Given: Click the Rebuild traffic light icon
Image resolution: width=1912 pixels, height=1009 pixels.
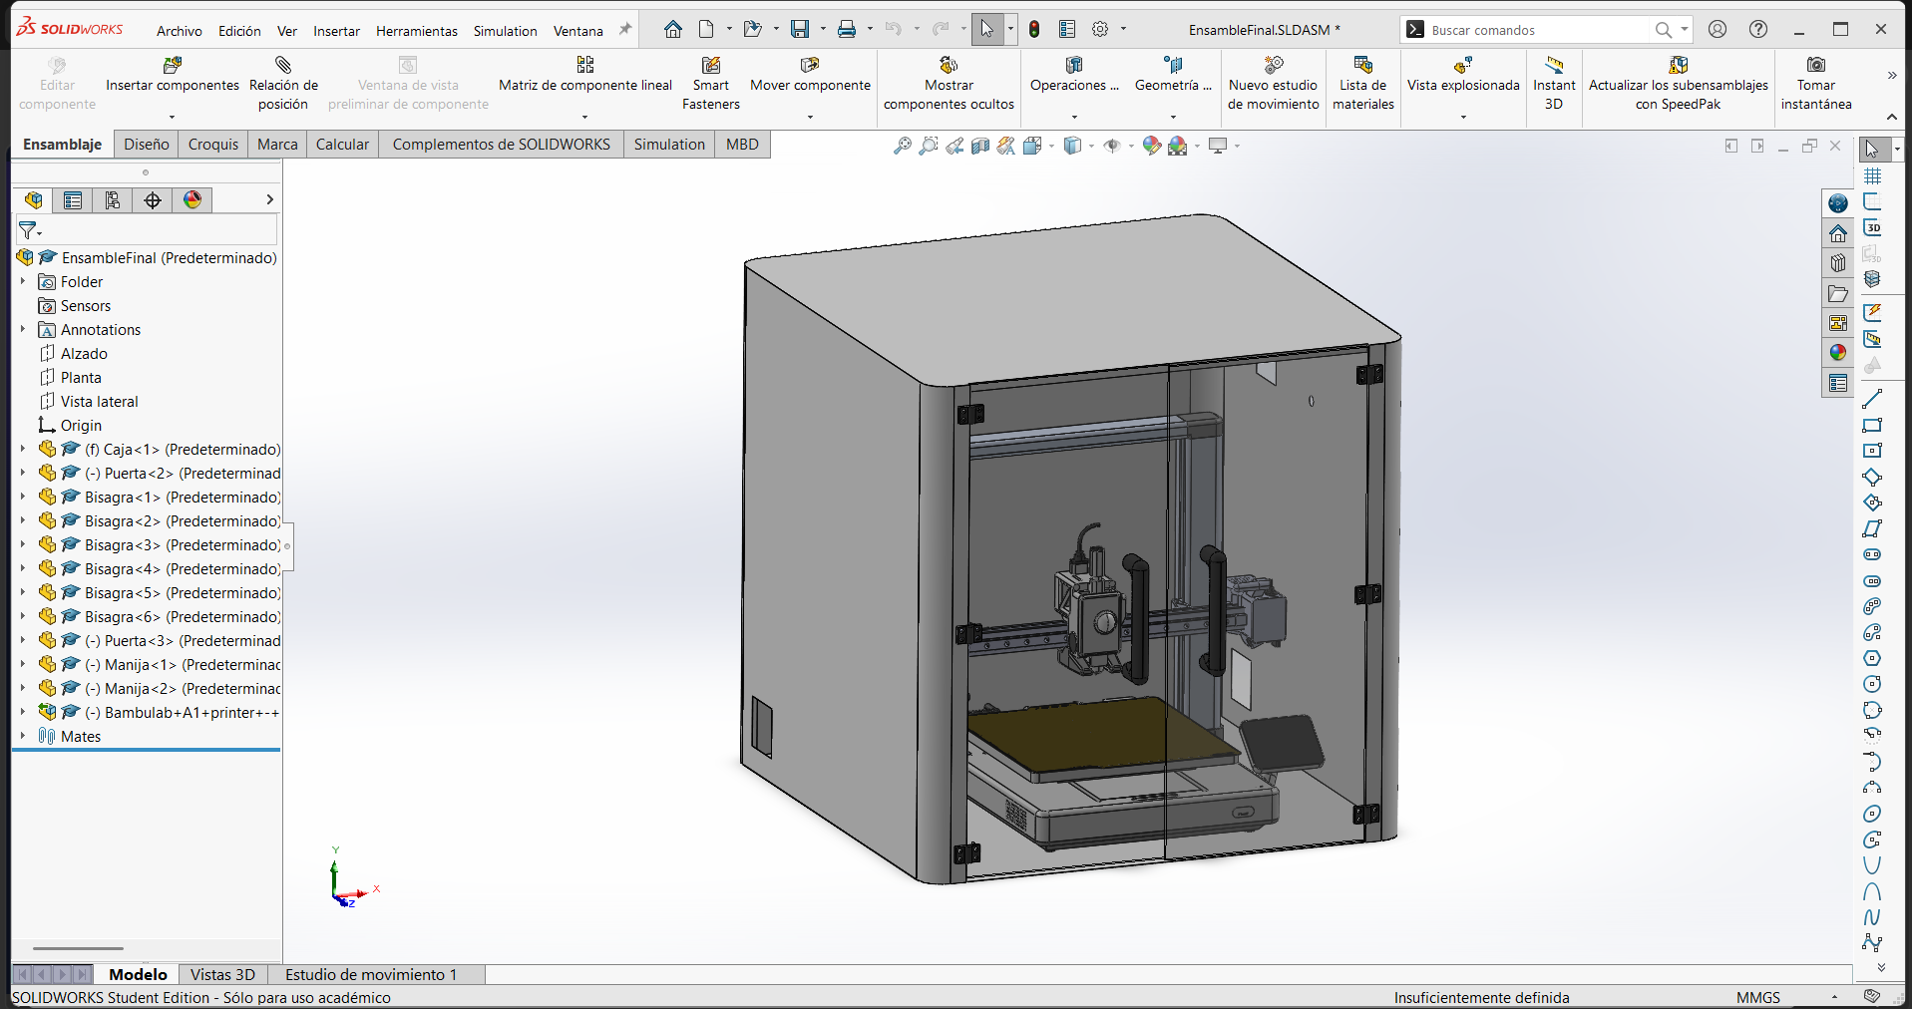Looking at the screenshot, I should coord(1034,29).
